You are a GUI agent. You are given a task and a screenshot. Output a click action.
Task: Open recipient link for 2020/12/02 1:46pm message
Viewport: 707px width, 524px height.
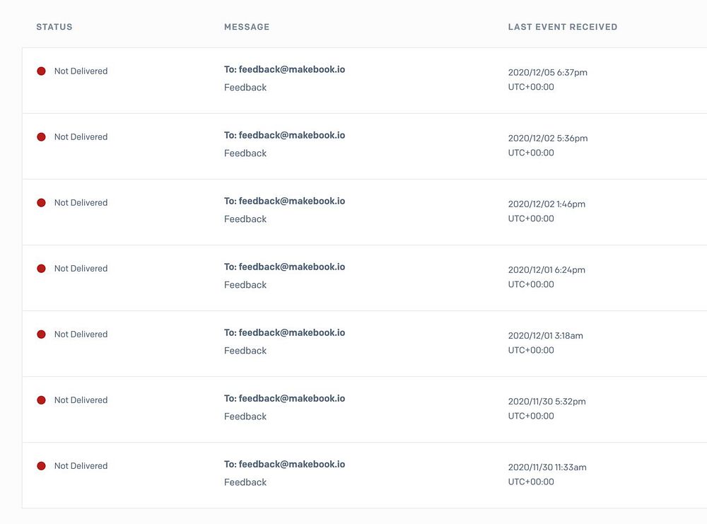point(284,201)
